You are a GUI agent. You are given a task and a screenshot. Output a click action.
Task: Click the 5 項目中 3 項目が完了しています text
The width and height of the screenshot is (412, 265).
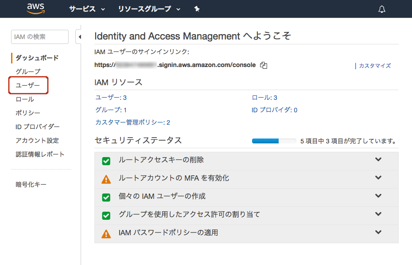point(348,141)
